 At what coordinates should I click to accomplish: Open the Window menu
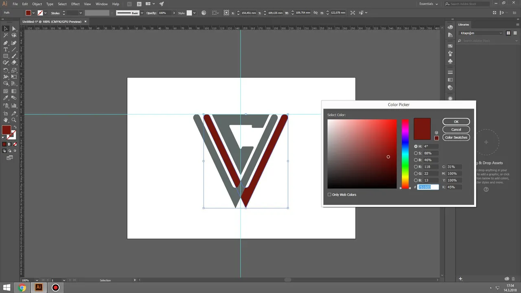coord(101,4)
